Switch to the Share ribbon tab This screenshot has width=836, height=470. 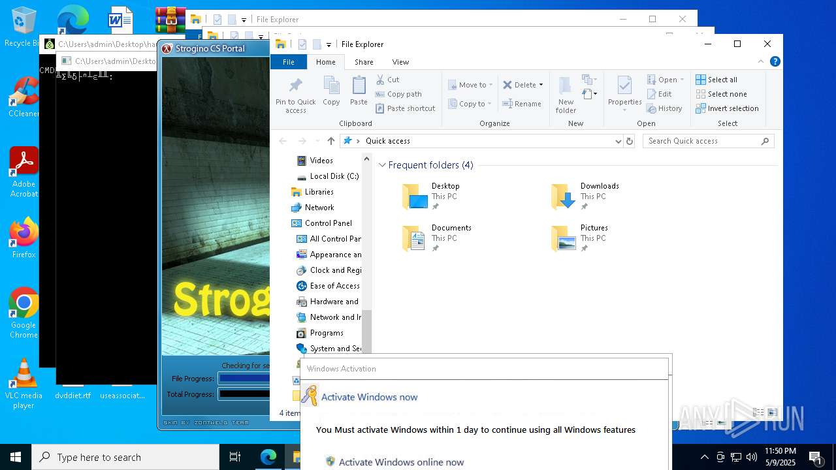click(x=364, y=62)
